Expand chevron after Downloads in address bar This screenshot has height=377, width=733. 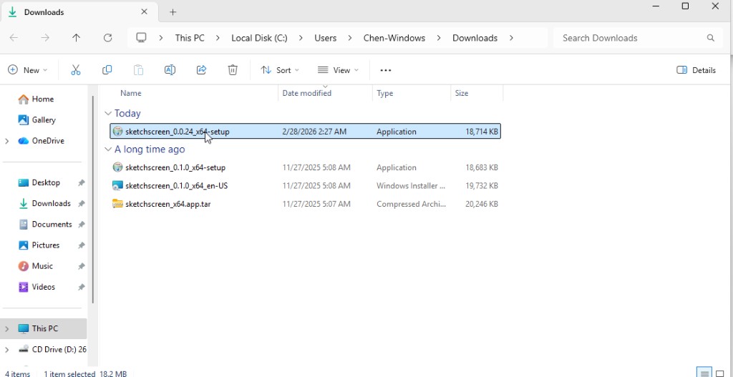pyautogui.click(x=511, y=38)
